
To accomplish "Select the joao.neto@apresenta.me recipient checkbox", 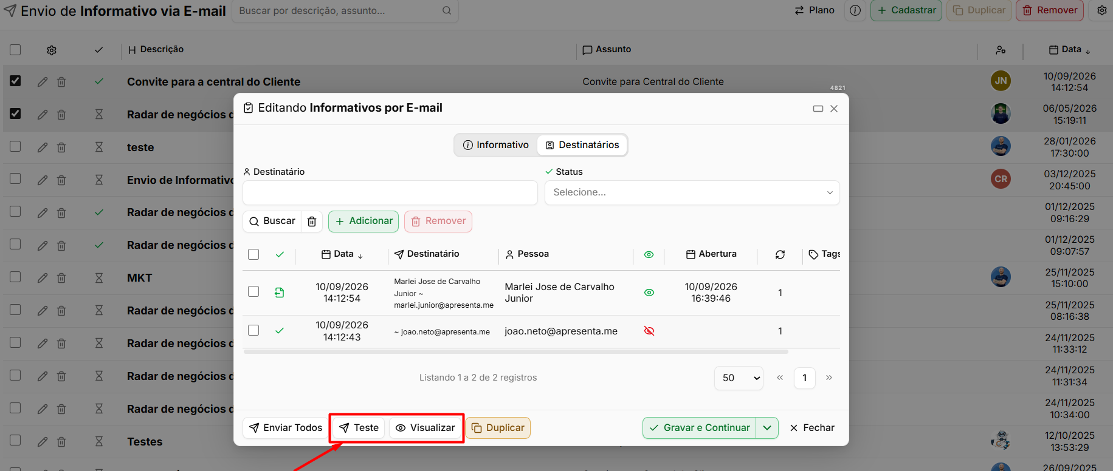I will pyautogui.click(x=253, y=330).
